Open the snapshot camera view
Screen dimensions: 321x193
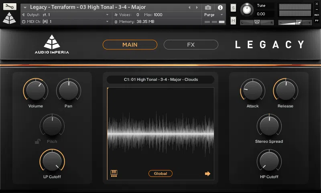point(208,8)
